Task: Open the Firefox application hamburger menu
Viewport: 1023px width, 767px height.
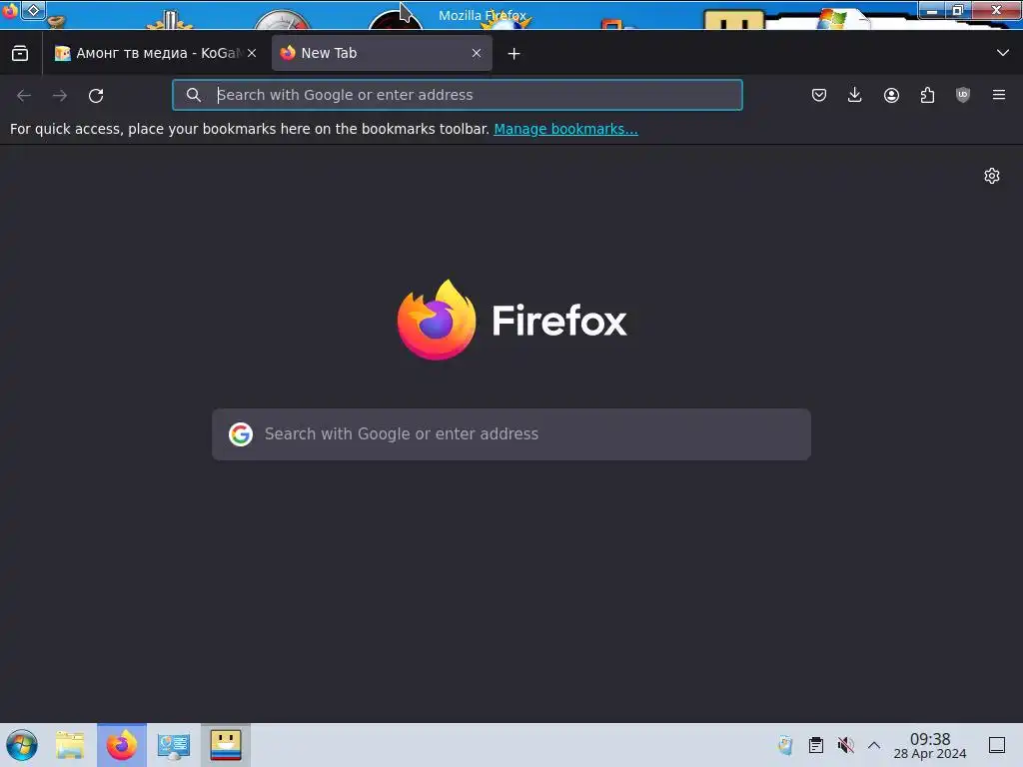Action: 999,95
